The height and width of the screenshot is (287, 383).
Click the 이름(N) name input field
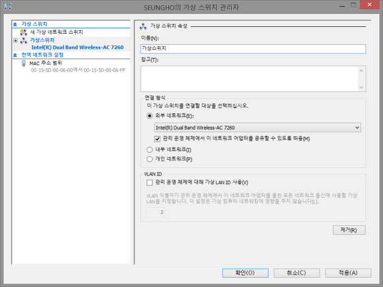(253, 49)
